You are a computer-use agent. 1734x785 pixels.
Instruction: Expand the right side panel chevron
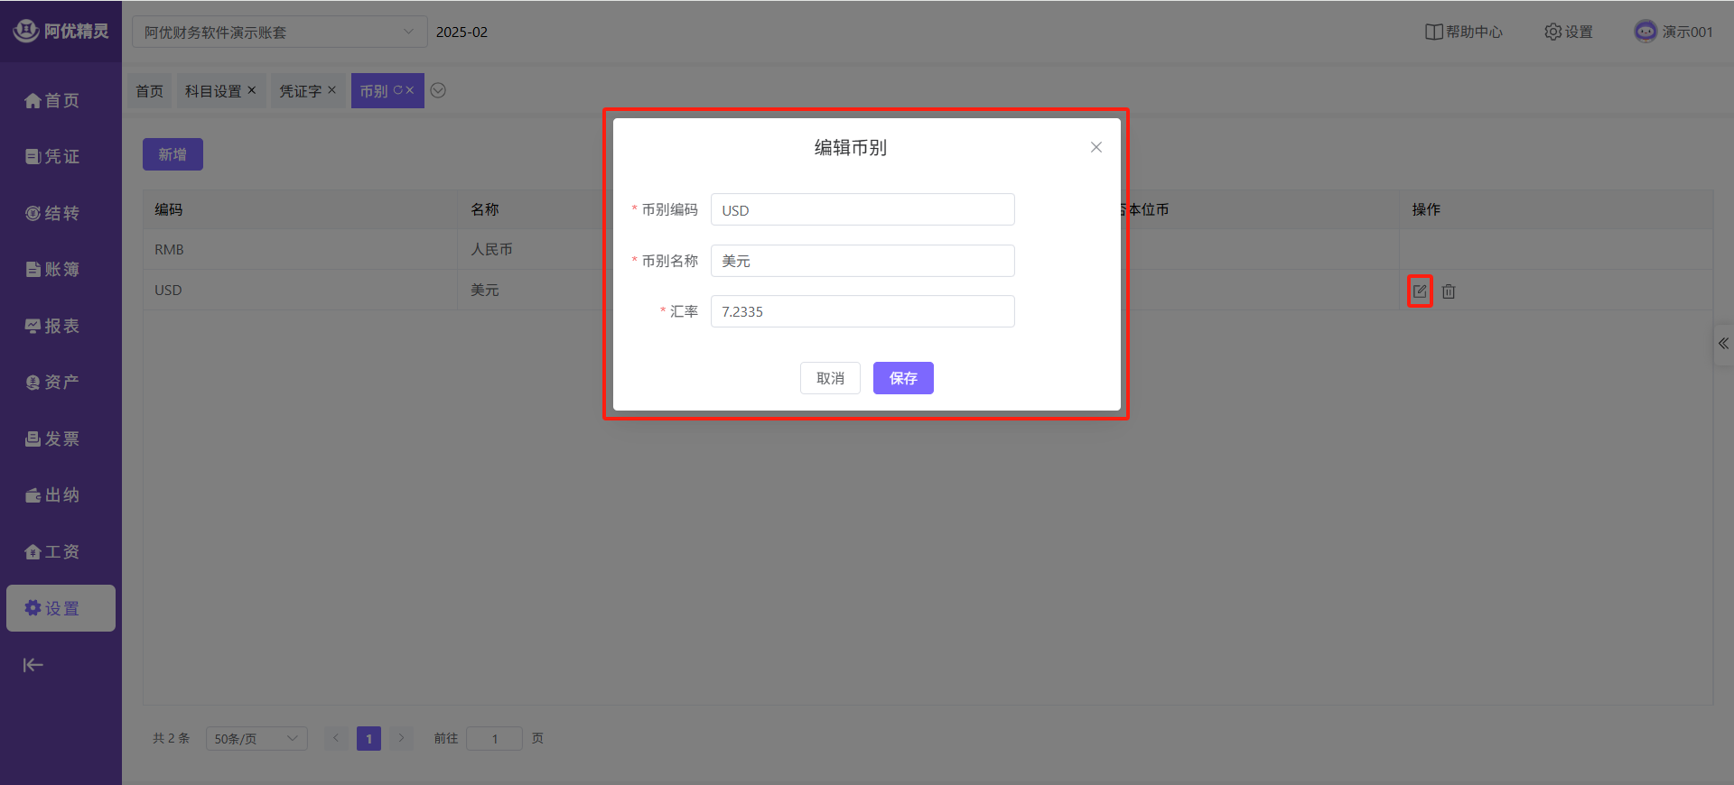pyautogui.click(x=1723, y=344)
